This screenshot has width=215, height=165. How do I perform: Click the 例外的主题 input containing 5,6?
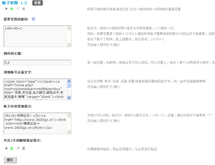[x=38, y=63]
